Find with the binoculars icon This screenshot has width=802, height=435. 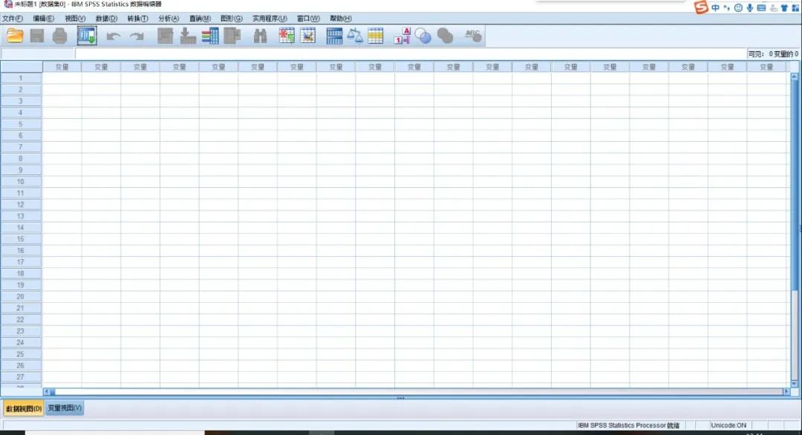click(261, 36)
